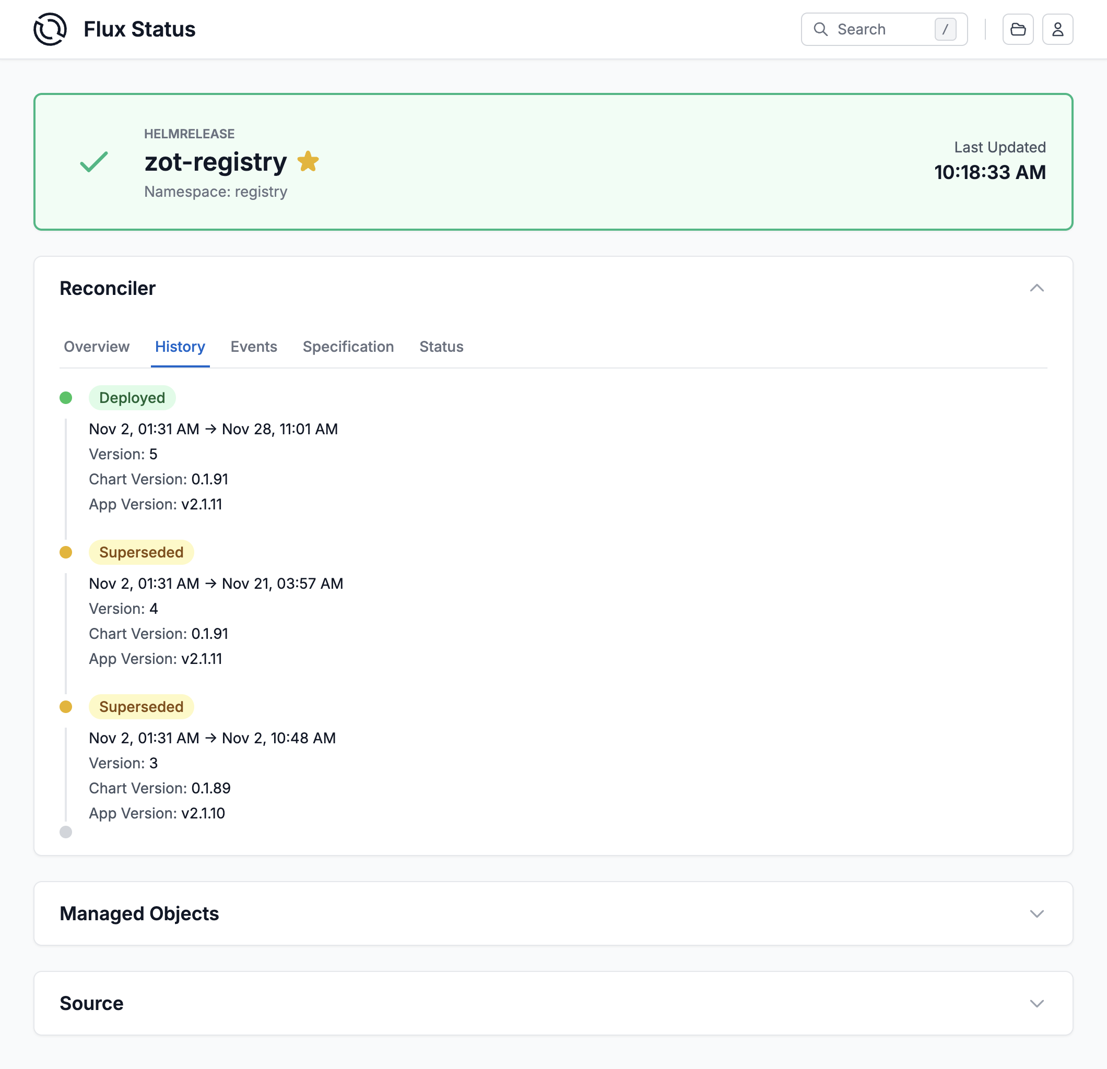The height and width of the screenshot is (1069, 1107).
Task: Click the green Deployed timeline dot
Action: [65, 398]
